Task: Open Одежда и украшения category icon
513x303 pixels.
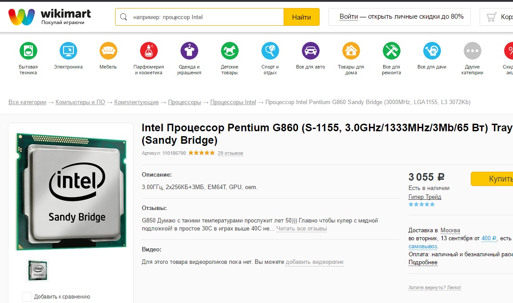Action: click(x=189, y=51)
